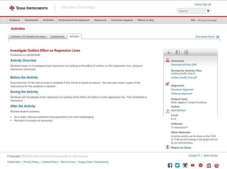Select the Activities tab
This screenshot has width=227, height=169.
pos(74,36)
